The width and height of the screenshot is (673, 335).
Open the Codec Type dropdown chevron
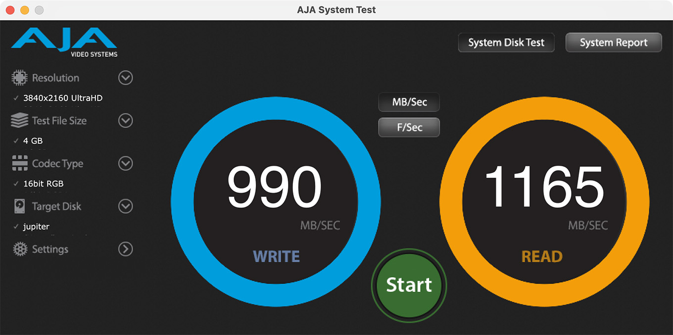click(126, 163)
